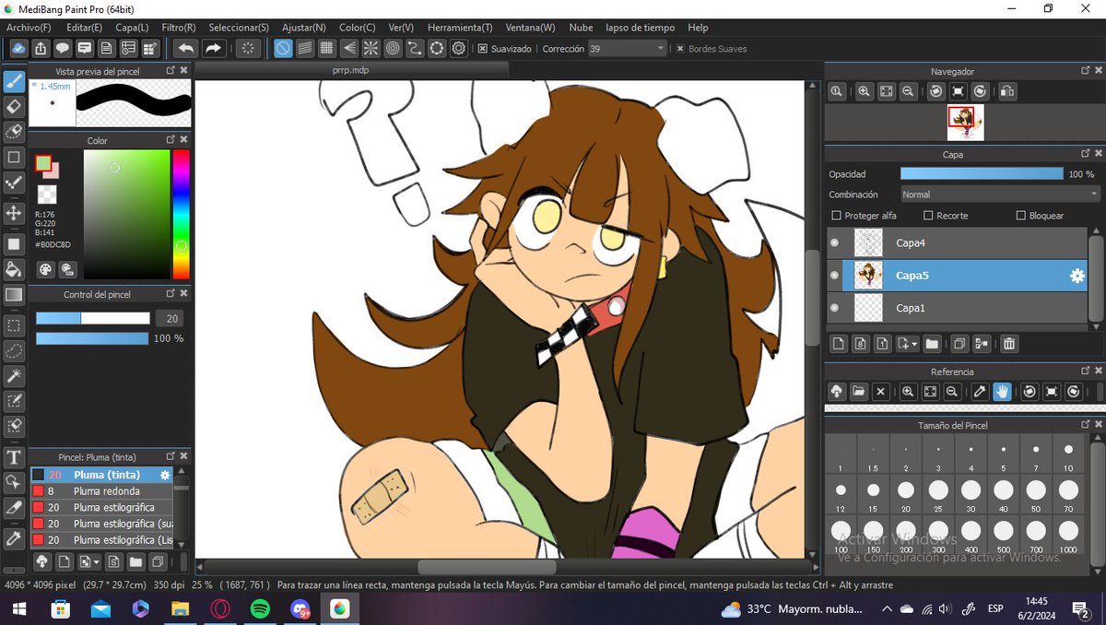
Task: Select the Pluma redonda brush
Action: 102,491
